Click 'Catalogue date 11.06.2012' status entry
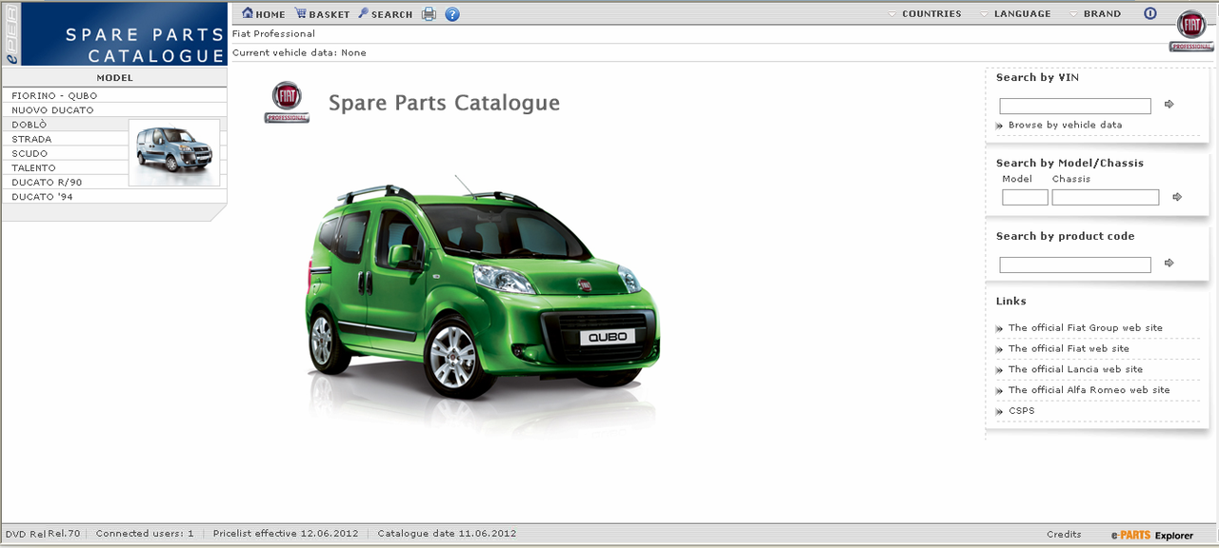The height and width of the screenshot is (548, 1219). pos(447,534)
